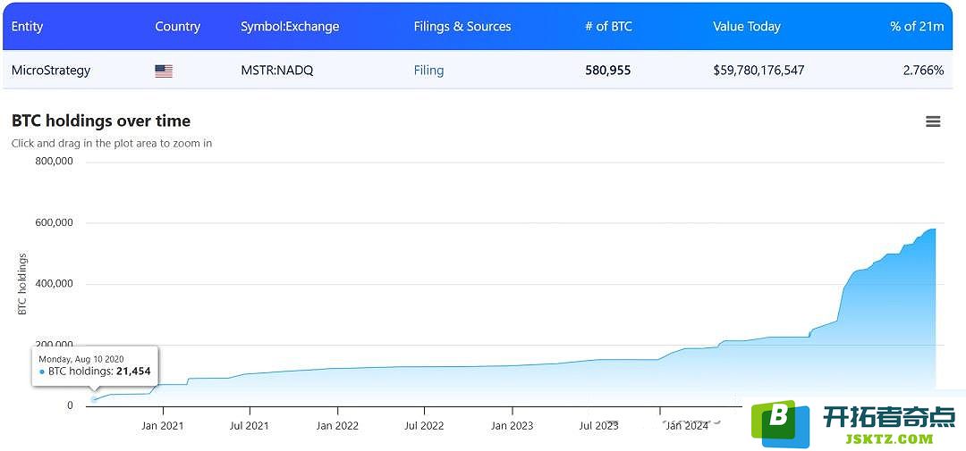Click the vertical BTC holdings axis title
This screenshot has width=966, height=451.
coord(22,284)
